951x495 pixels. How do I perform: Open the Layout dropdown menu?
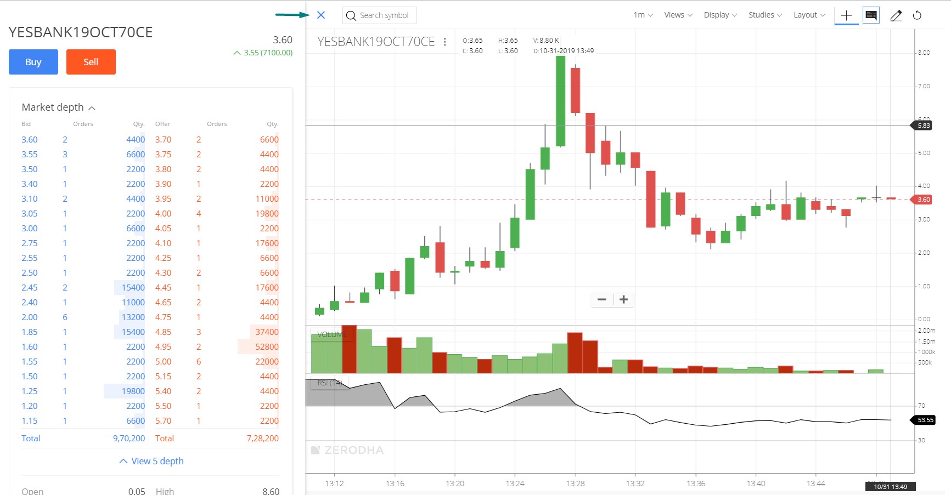[809, 15]
